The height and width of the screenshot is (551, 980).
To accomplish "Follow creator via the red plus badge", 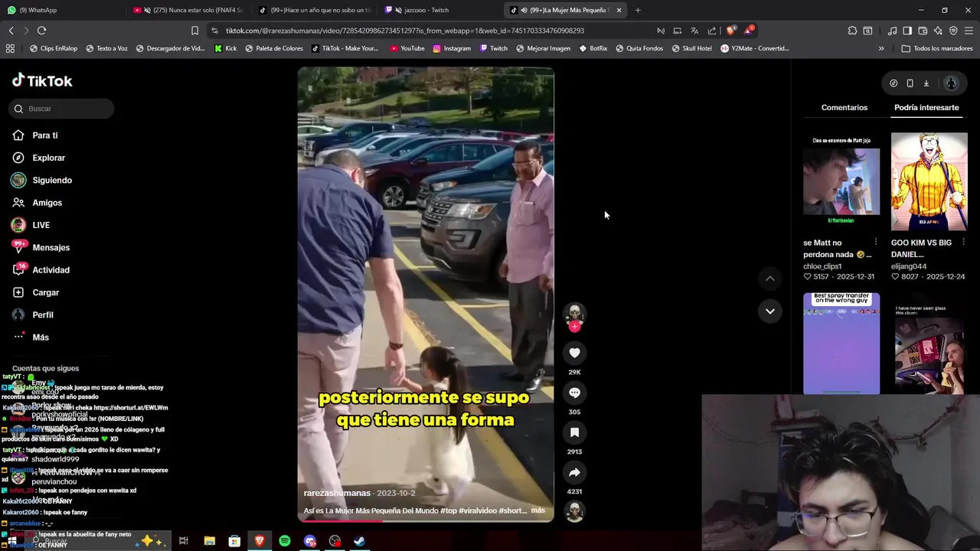I will (x=574, y=327).
